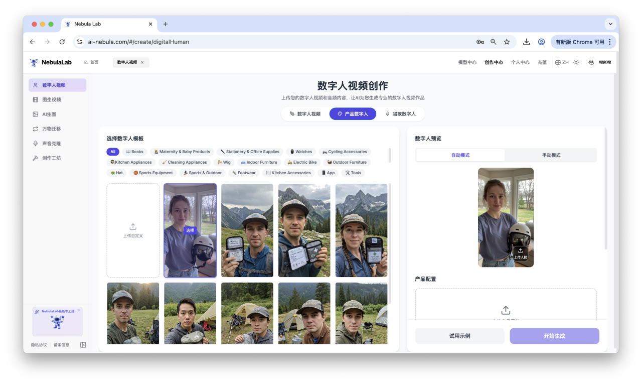Select 万物迁移 in the sidebar
642x384 pixels.
coord(51,129)
